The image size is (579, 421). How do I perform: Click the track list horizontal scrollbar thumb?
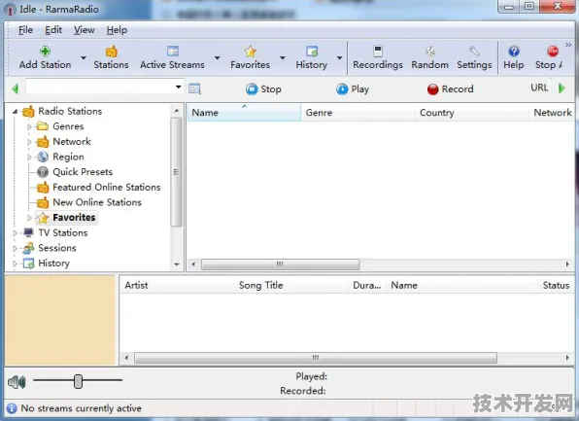click(316, 358)
